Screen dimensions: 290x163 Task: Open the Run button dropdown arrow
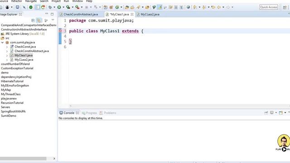coord(63,7)
